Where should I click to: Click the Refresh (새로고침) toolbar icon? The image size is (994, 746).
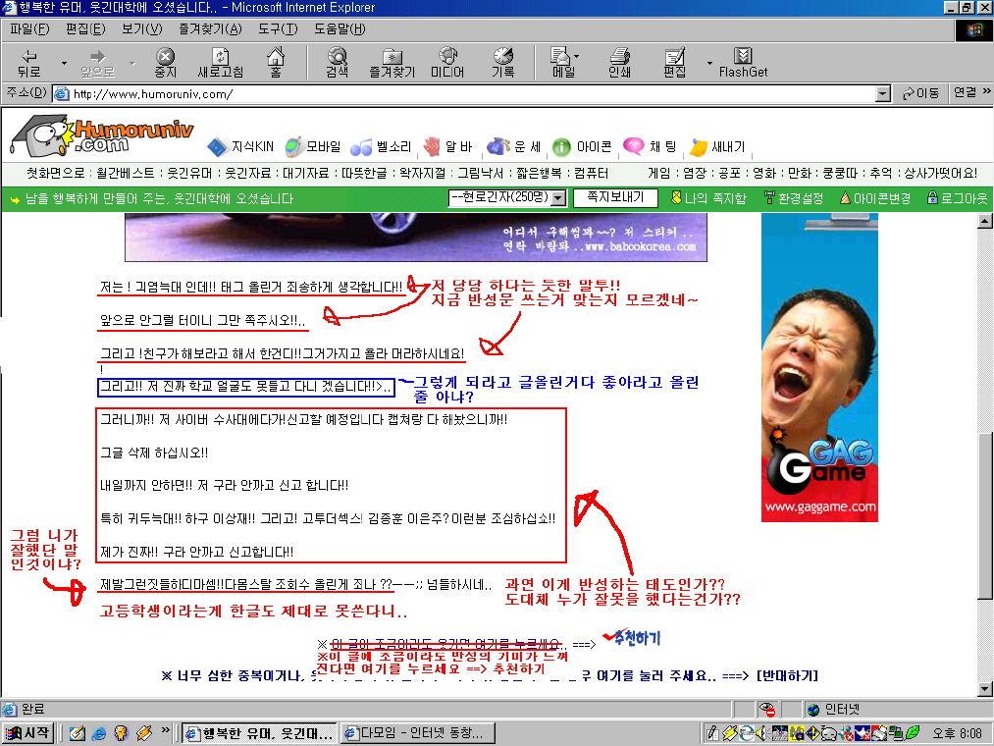click(220, 63)
